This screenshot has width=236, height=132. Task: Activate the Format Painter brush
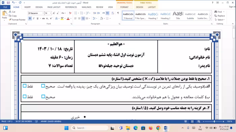[x=10, y=19]
